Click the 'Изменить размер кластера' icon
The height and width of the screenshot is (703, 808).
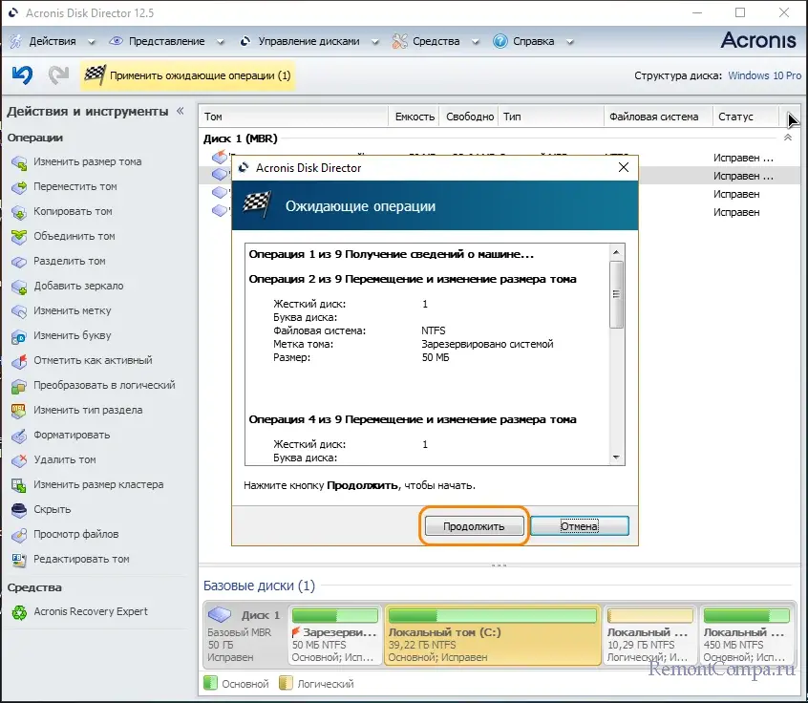(19, 485)
